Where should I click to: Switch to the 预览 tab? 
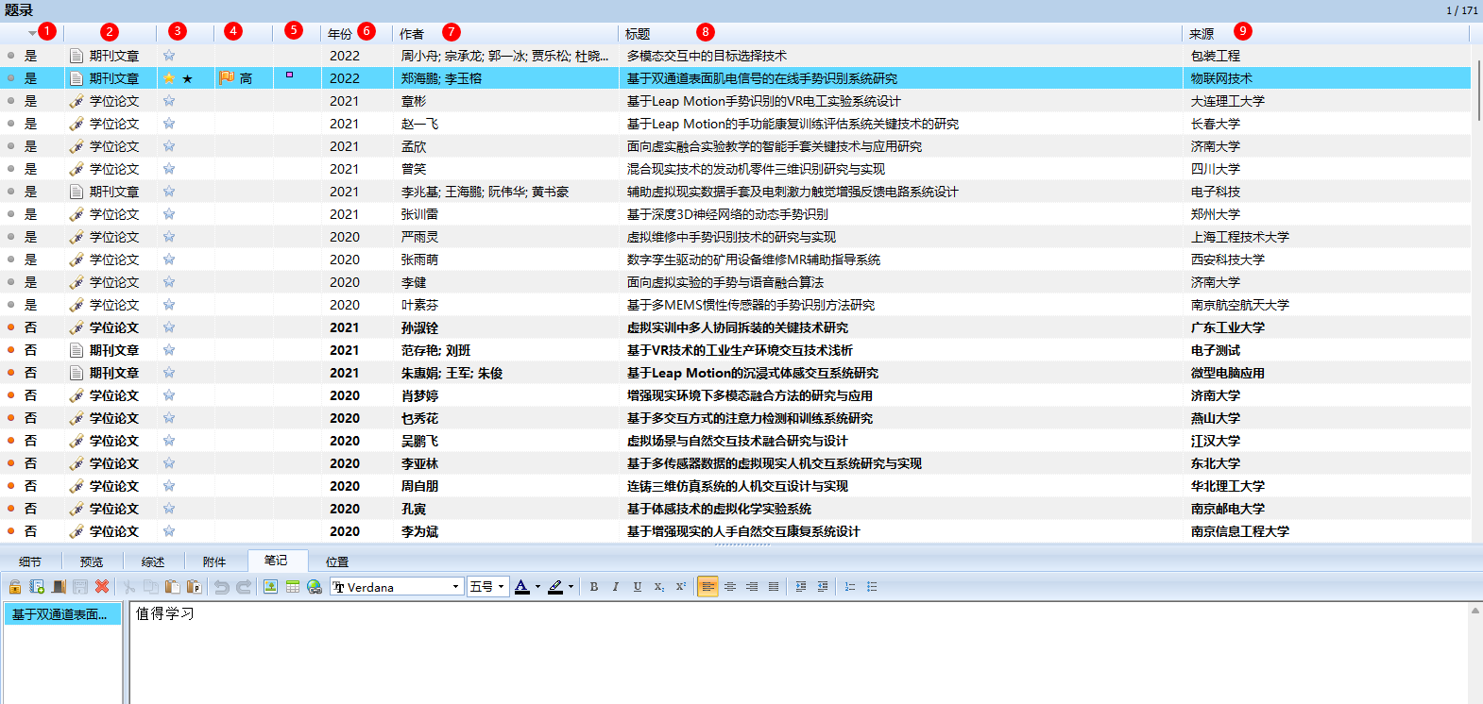[92, 562]
